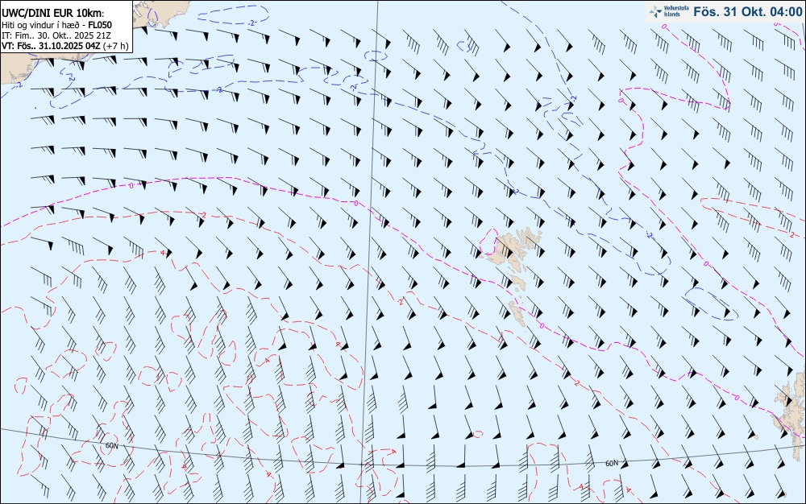
Task: Select 'Hiti og vindur í hæð - FL050' line
Action: click(x=57, y=25)
